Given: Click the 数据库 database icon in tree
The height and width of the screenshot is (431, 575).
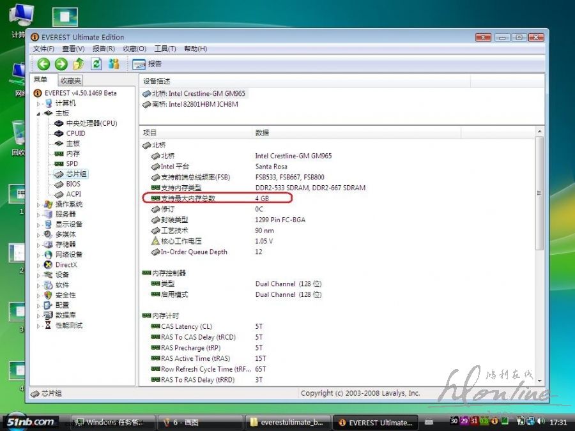Looking at the screenshot, I should coord(48,315).
